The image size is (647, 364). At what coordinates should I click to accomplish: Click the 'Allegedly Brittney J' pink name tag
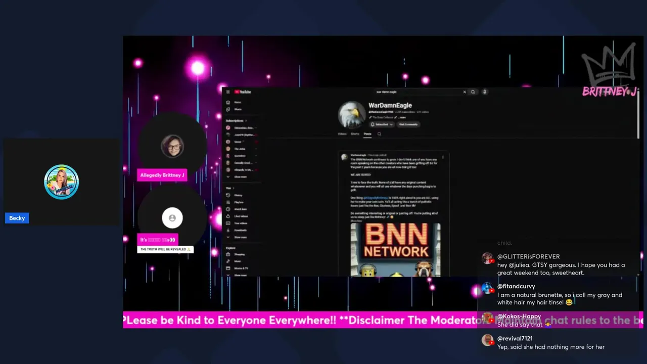[162, 175]
